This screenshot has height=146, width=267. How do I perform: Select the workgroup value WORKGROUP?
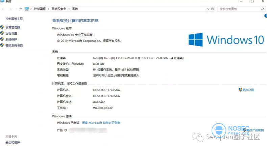click(x=103, y=108)
